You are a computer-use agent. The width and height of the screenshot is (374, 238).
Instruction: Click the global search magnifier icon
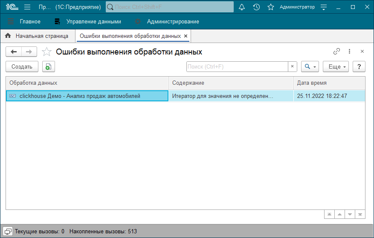point(110,7)
